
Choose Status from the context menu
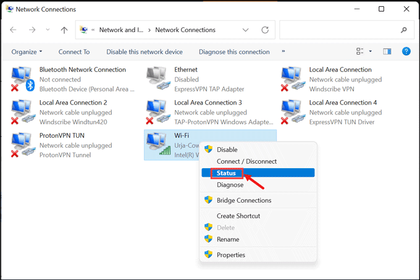click(x=227, y=173)
